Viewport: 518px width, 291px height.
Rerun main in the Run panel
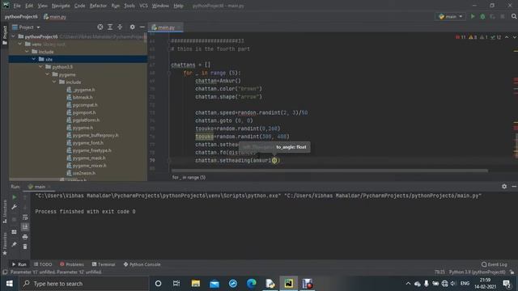14,197
